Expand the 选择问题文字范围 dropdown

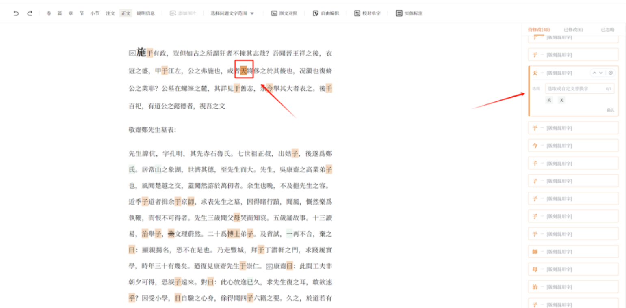point(232,13)
